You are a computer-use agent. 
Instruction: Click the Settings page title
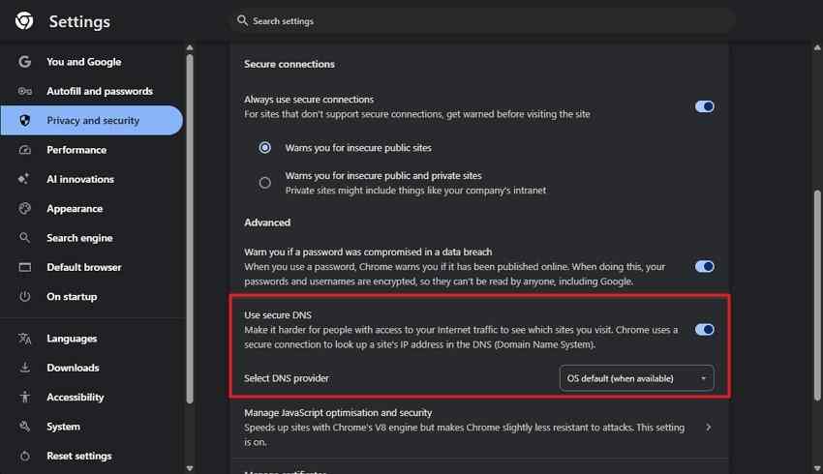tap(79, 21)
